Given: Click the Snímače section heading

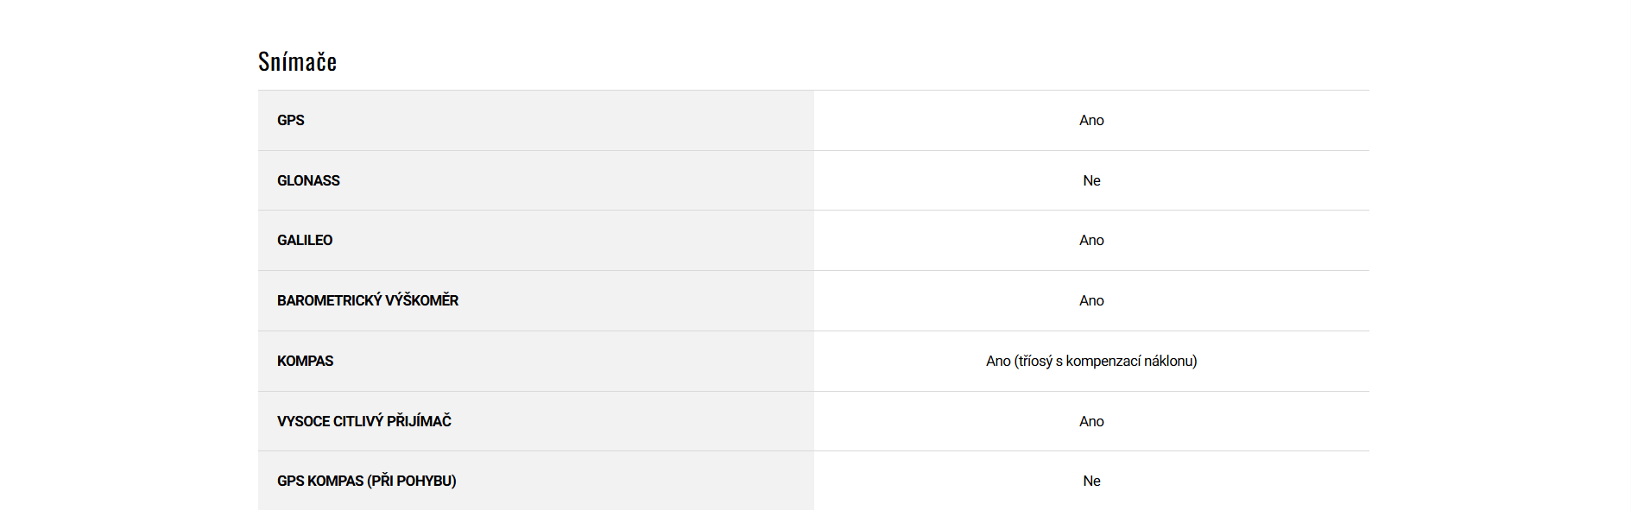Looking at the screenshot, I should pyautogui.click(x=297, y=62).
